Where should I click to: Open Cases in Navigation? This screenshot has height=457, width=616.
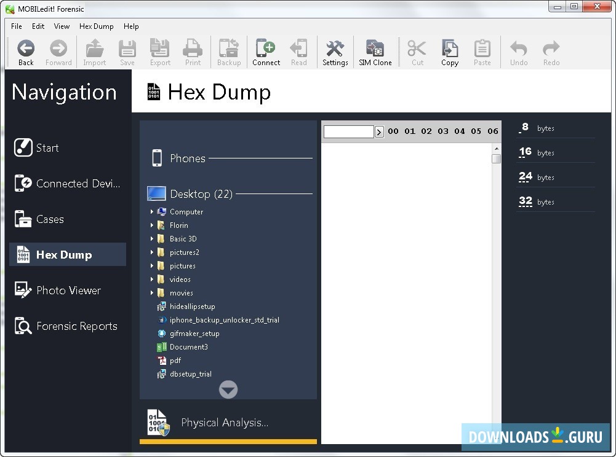click(x=68, y=219)
